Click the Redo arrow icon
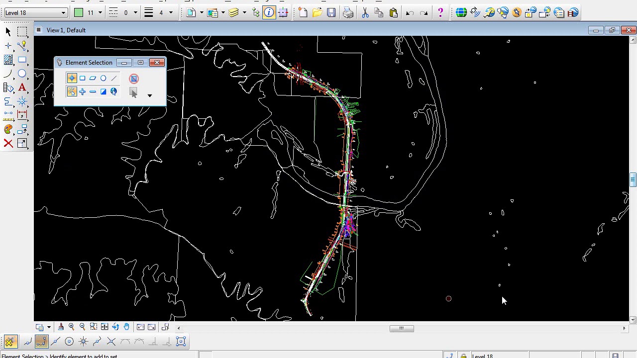Screen dimensions: 637x358 click(x=424, y=12)
